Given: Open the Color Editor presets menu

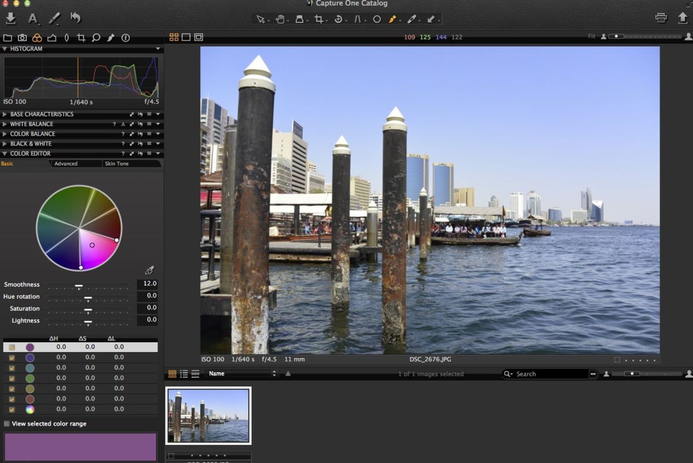Looking at the screenshot, I should click(x=149, y=154).
